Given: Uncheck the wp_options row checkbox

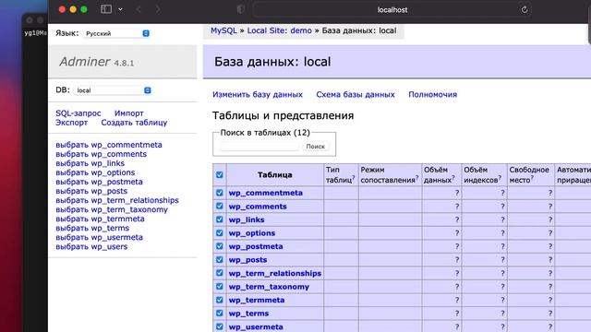Looking at the screenshot, I should point(220,233).
